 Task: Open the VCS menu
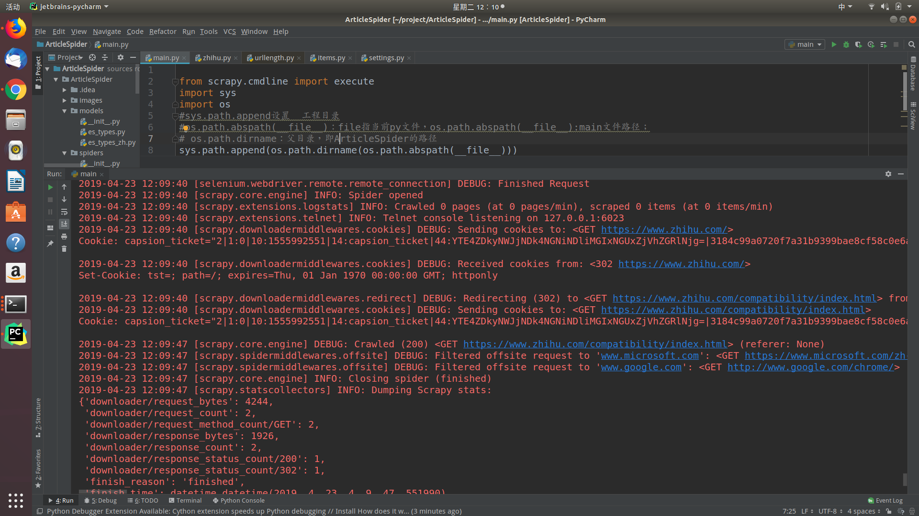[229, 32]
